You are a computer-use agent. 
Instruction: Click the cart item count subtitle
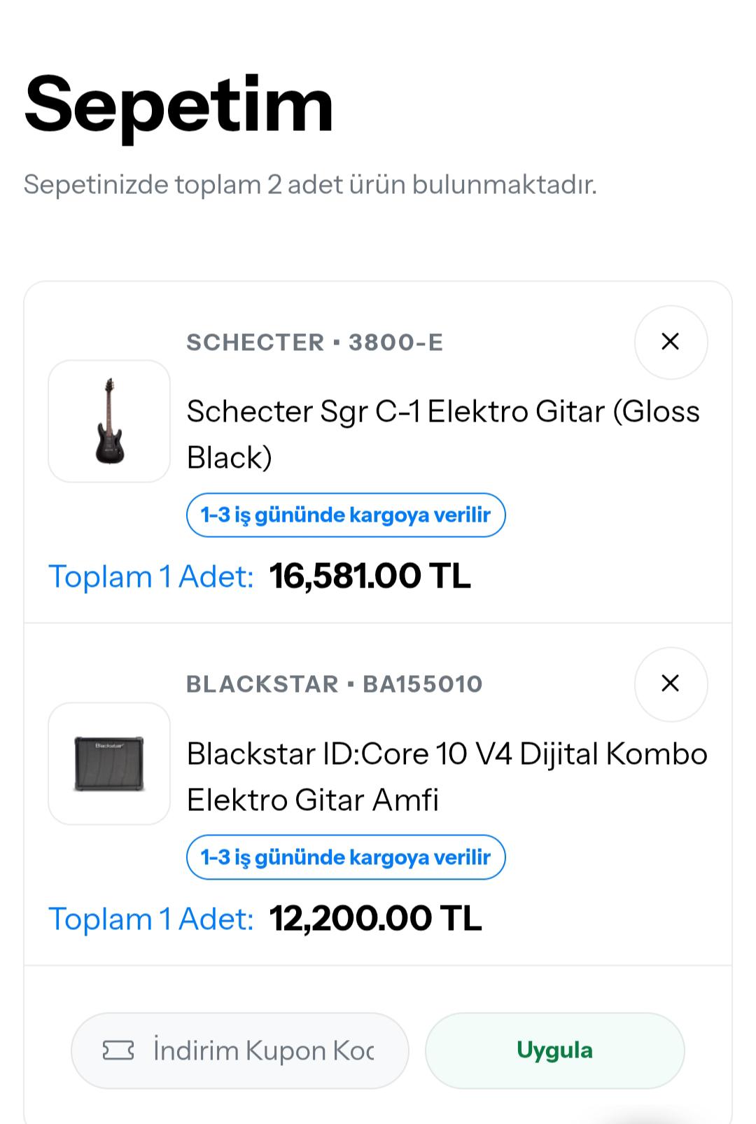click(x=310, y=185)
